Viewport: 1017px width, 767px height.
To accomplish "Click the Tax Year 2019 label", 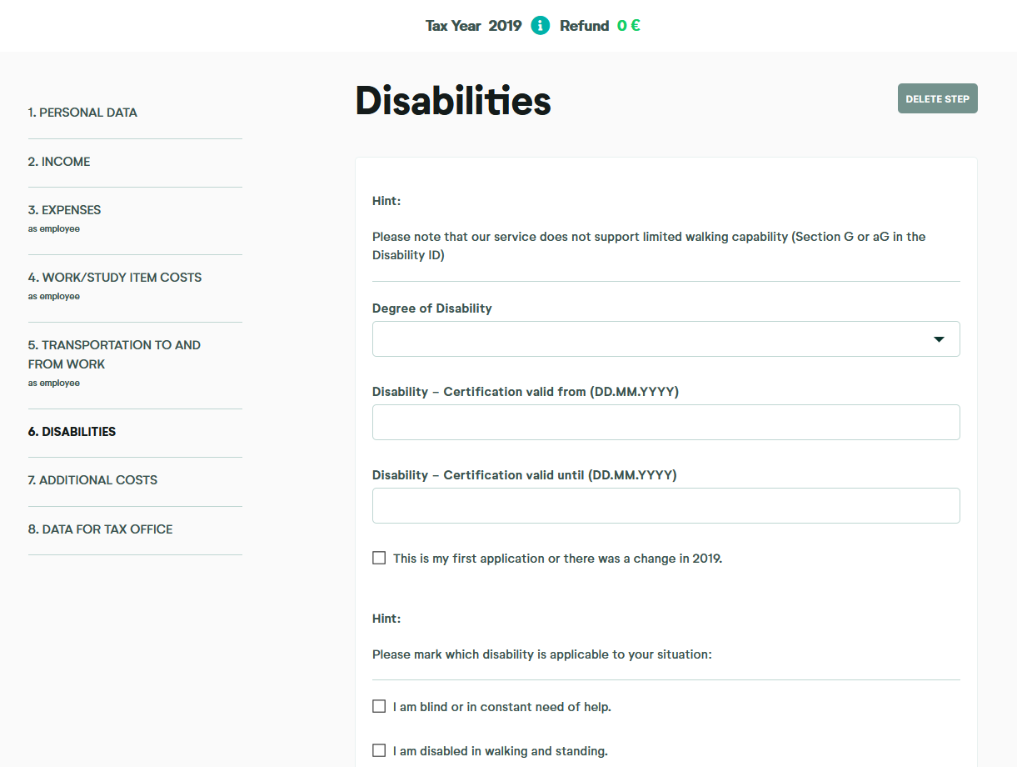I will 473,26.
